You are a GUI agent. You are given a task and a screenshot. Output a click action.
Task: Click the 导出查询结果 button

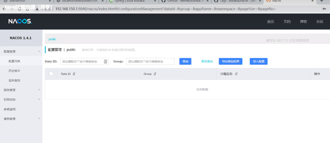pos(230,61)
